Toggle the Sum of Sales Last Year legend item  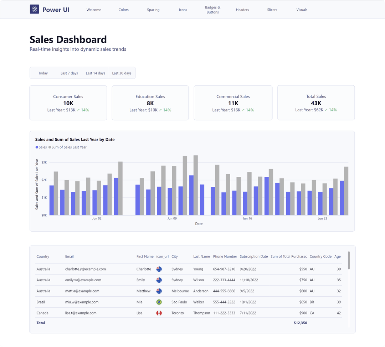point(68,147)
